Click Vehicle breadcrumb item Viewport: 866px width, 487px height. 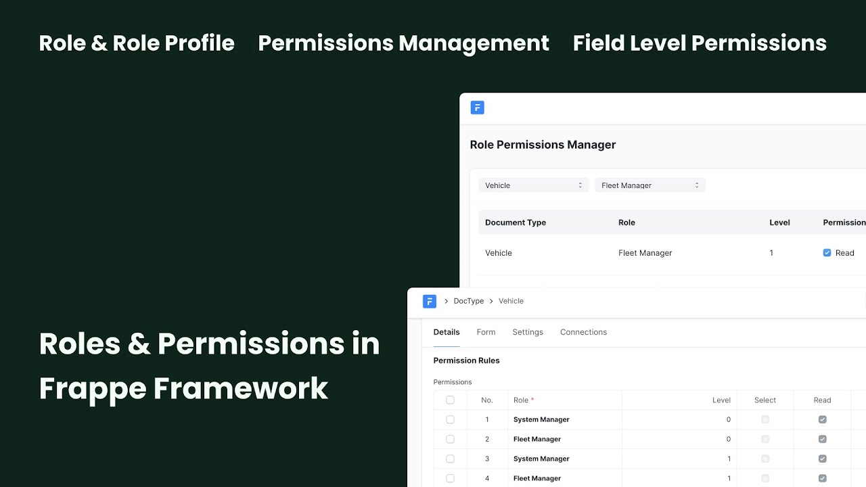coord(511,301)
